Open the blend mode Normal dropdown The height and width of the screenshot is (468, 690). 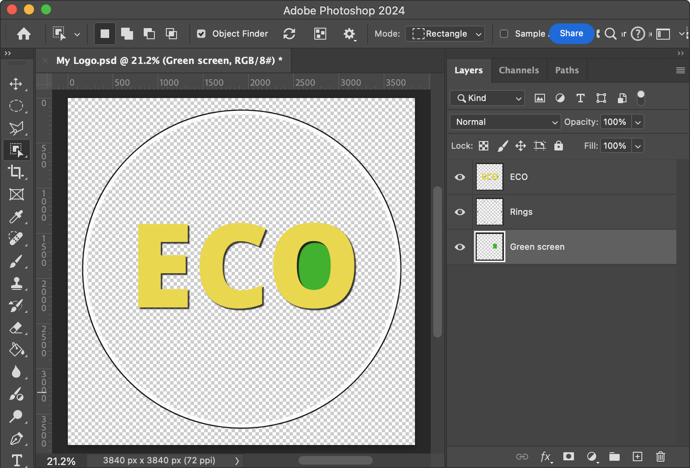tap(505, 122)
